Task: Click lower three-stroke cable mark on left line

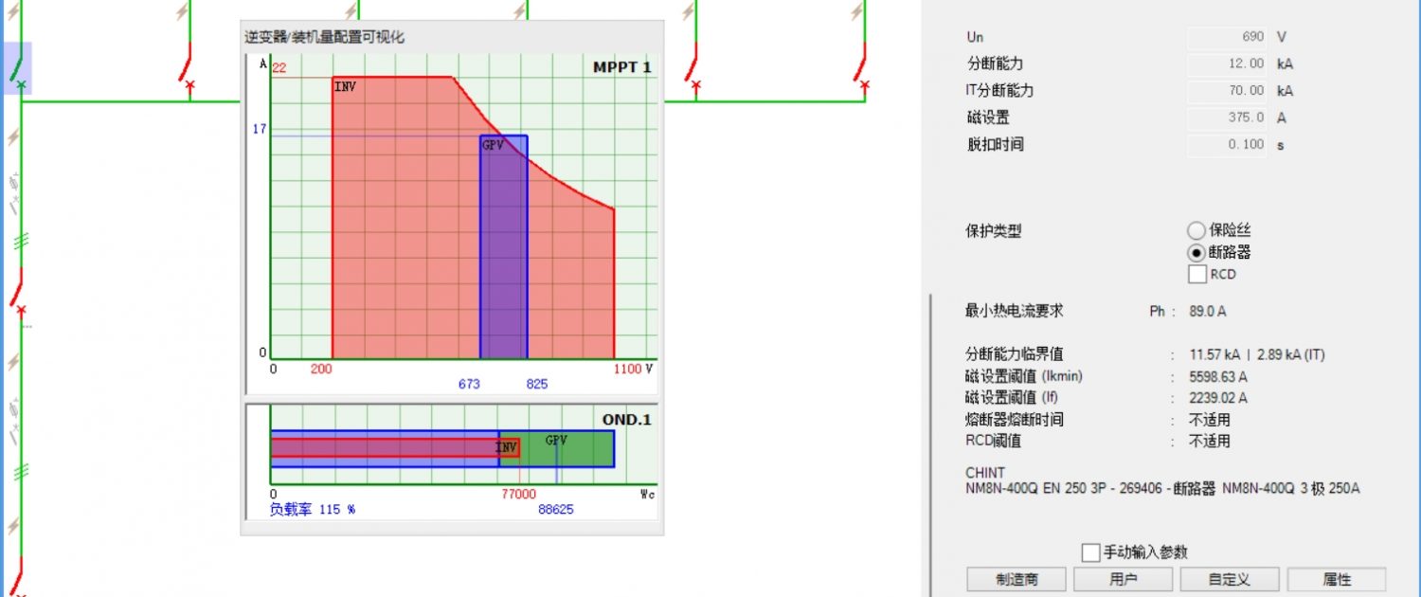Action: (19, 470)
